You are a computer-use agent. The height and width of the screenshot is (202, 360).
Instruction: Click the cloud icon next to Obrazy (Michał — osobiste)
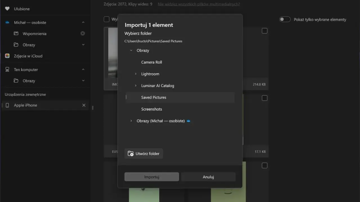click(x=188, y=121)
